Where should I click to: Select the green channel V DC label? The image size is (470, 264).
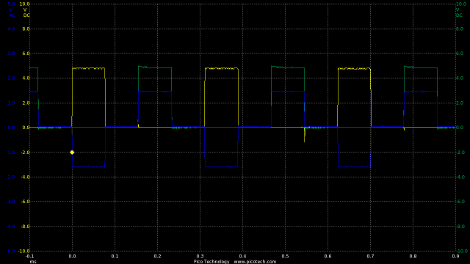pos(458,12)
